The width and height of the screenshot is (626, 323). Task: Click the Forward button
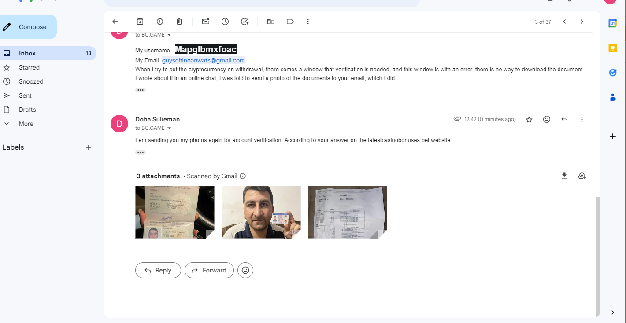(208, 270)
